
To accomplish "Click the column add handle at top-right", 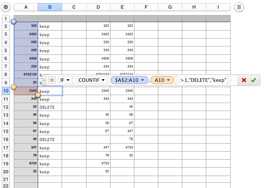I will pyautogui.click(x=239, y=7).
